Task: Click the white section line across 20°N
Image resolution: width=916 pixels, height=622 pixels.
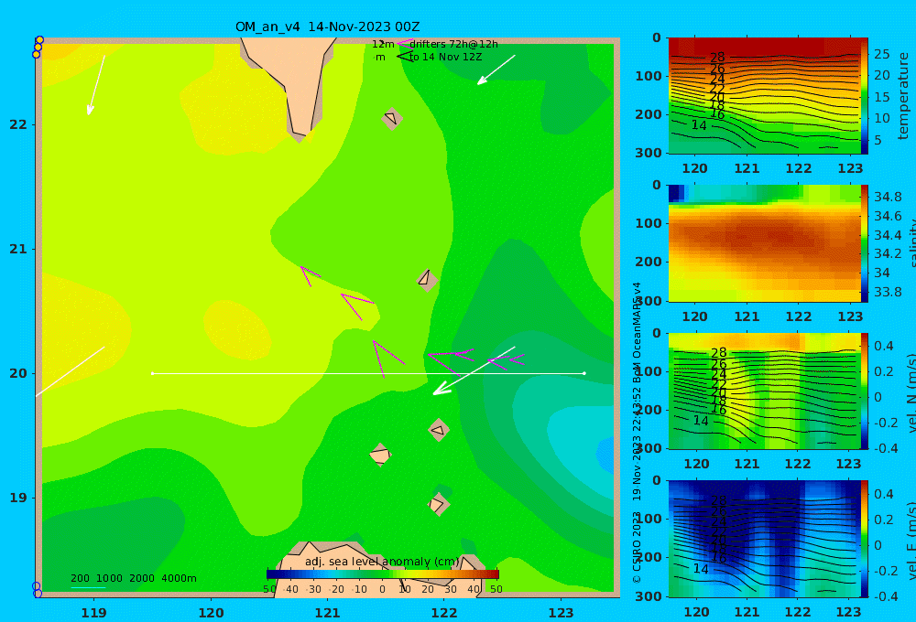Action: (368, 373)
